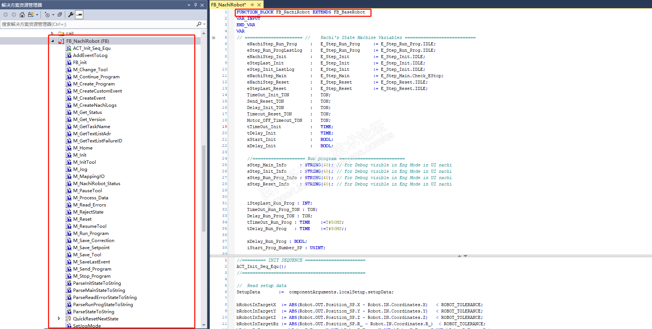The height and width of the screenshot is (329, 652).
Task: Open the view switcher dropdown arrow
Action: [x=37, y=15]
